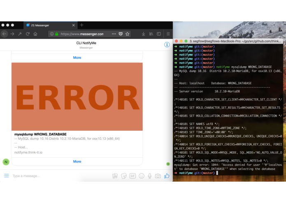Viewport: 286px width, 203px height.
Task: Click CLI NotifyMe conversation title
Action: point(86,43)
